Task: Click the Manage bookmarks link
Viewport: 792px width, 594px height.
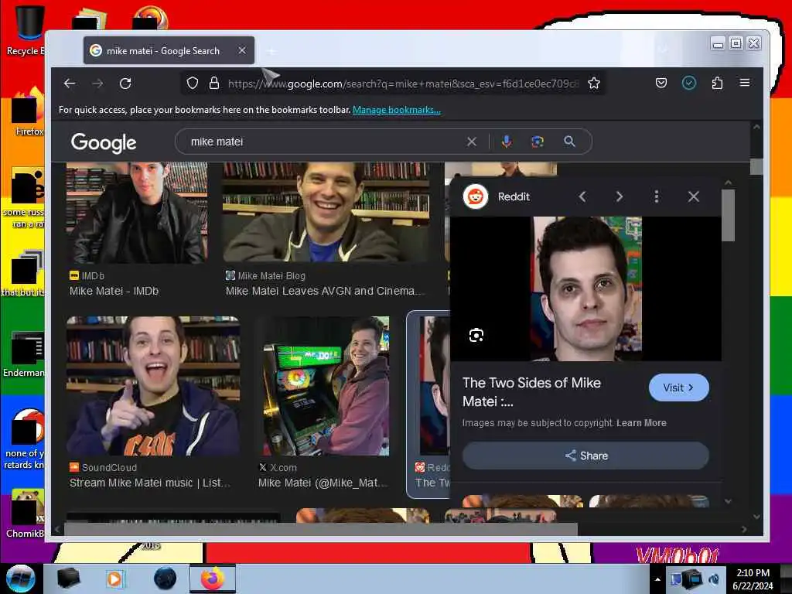Action: tap(397, 110)
